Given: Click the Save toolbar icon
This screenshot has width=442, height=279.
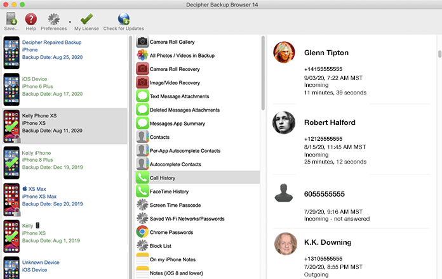Looking at the screenshot, I should [11, 19].
